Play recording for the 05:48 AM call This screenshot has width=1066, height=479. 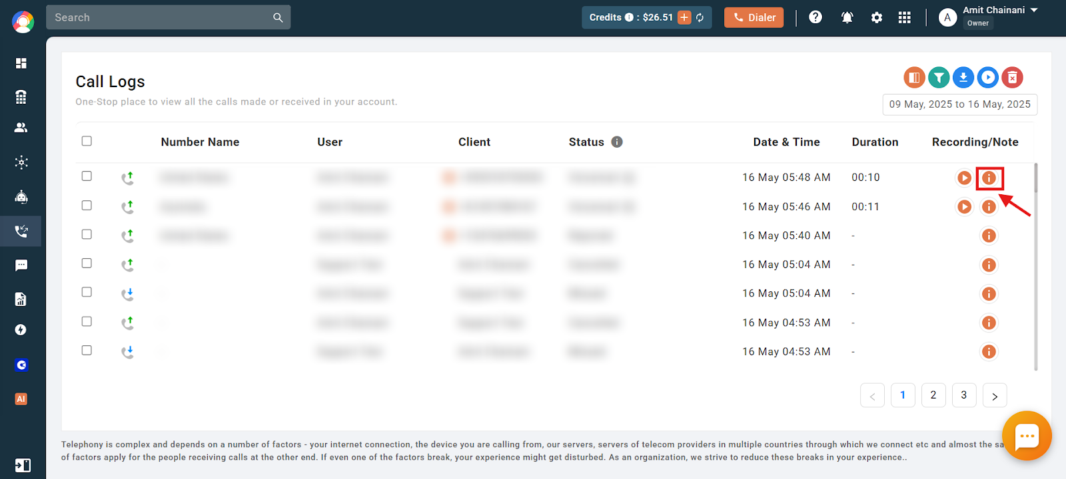pyautogui.click(x=964, y=178)
